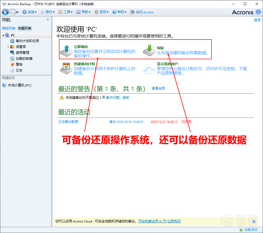Select shortcut 本地计算机 [PC]
This screenshot has height=233, width=263.
tap(19, 85)
